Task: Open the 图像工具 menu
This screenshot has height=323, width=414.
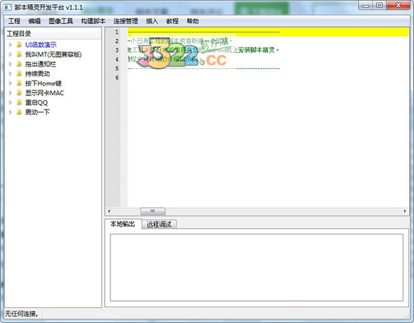Action: pos(61,21)
